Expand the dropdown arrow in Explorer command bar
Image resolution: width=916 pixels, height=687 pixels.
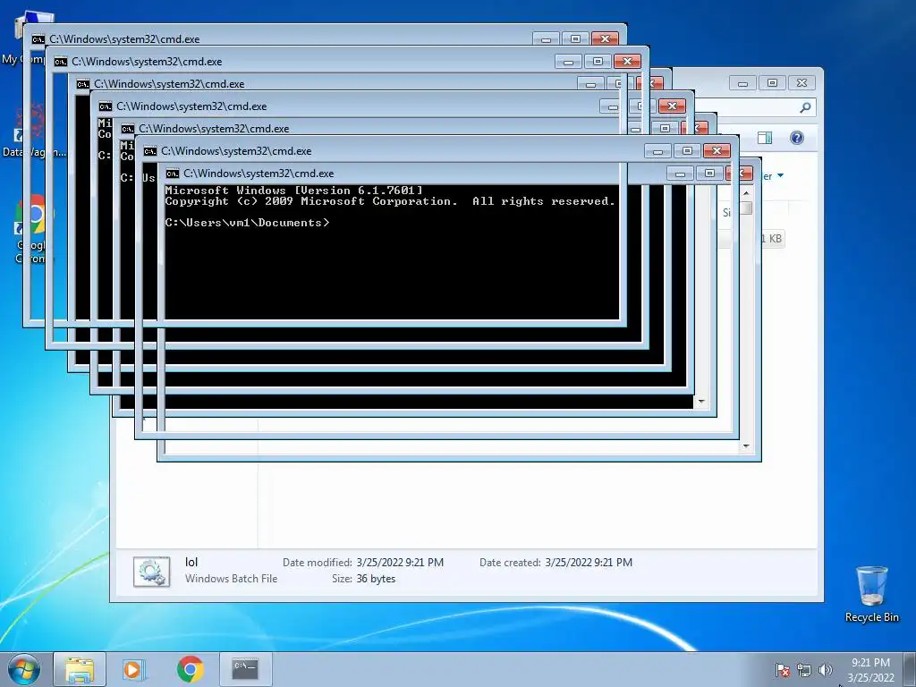[x=780, y=176]
